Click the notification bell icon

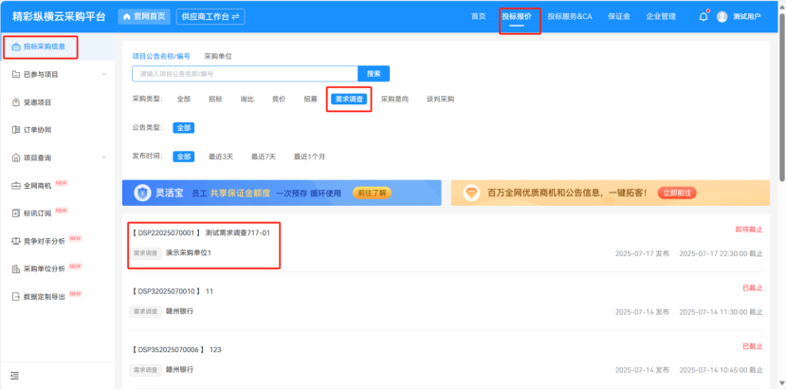point(704,16)
